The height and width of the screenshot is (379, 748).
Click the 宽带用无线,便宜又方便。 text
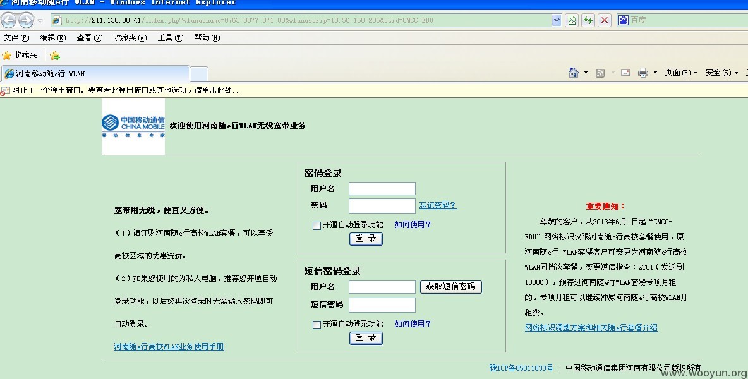pyautogui.click(x=161, y=210)
